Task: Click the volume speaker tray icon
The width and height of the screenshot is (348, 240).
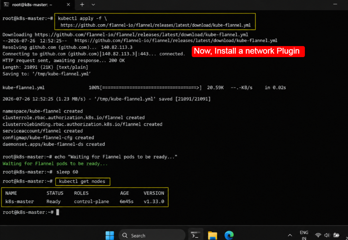Action: click(327, 235)
